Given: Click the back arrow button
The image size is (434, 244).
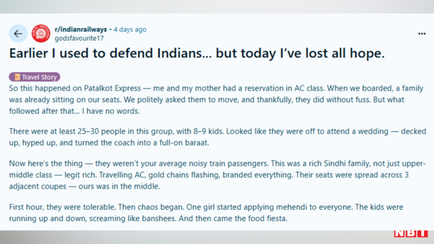Looking at the screenshot, I should click(x=18, y=34).
